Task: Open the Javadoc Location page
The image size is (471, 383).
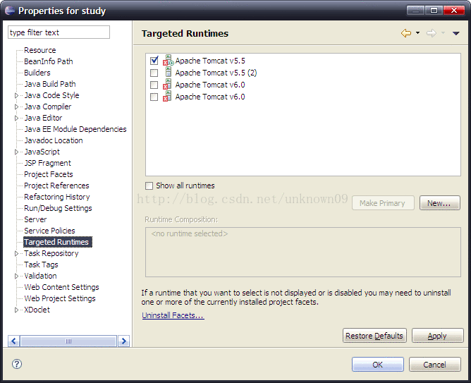Action: 54,140
